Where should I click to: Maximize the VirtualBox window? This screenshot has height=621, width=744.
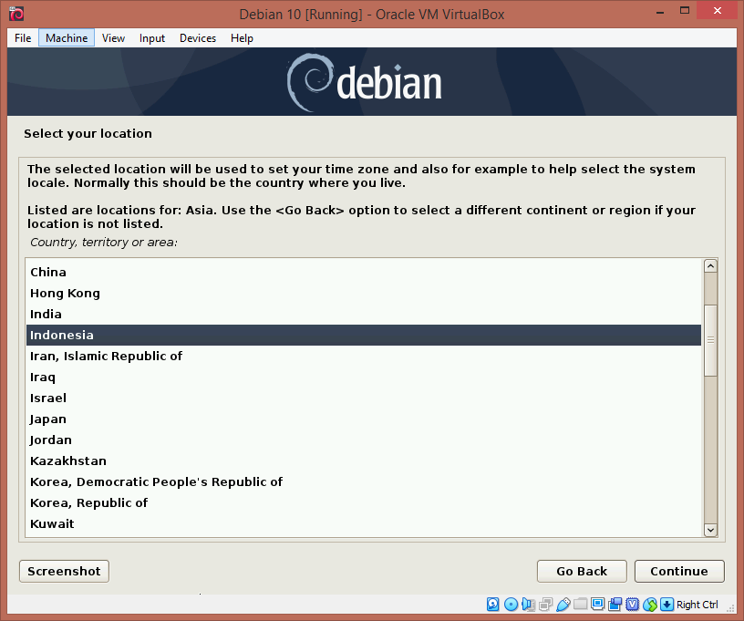pos(684,11)
